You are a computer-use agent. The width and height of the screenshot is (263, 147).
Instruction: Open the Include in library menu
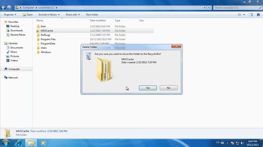click(49, 15)
